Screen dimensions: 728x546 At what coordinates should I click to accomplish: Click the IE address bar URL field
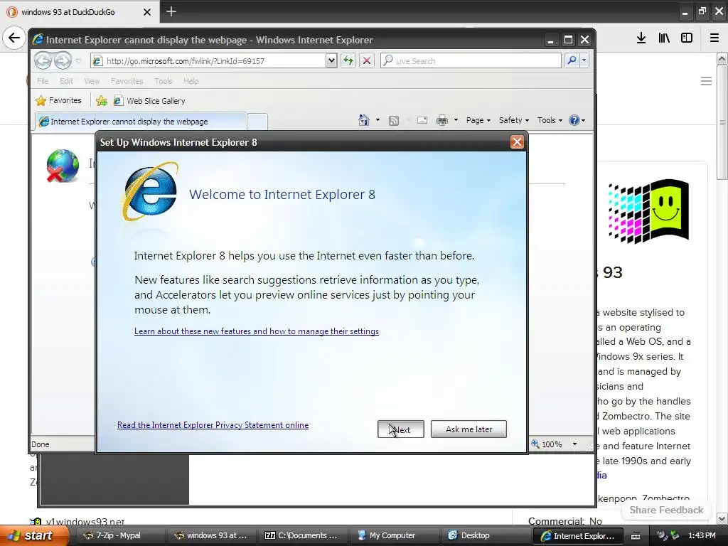(x=208, y=61)
